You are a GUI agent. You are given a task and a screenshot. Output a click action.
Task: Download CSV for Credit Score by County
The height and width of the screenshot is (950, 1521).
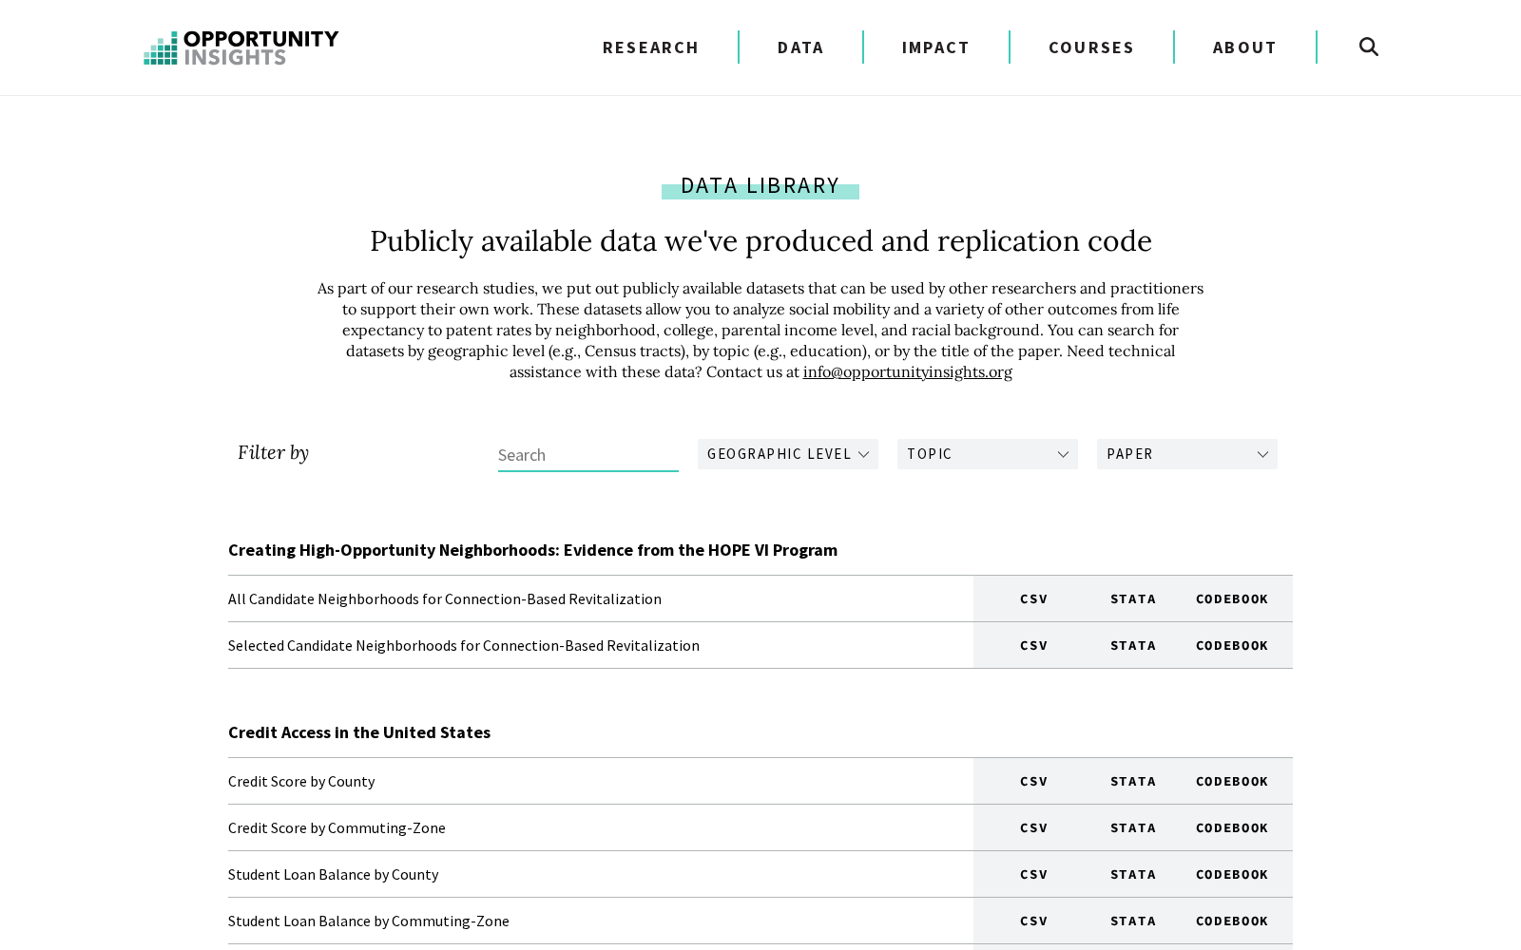(1033, 781)
